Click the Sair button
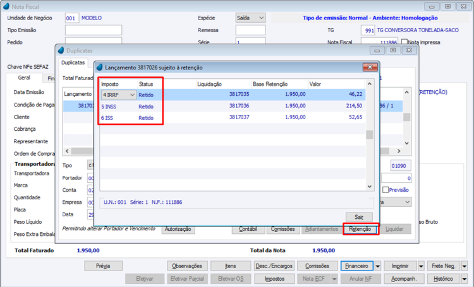The image size is (474, 287). click(x=359, y=217)
